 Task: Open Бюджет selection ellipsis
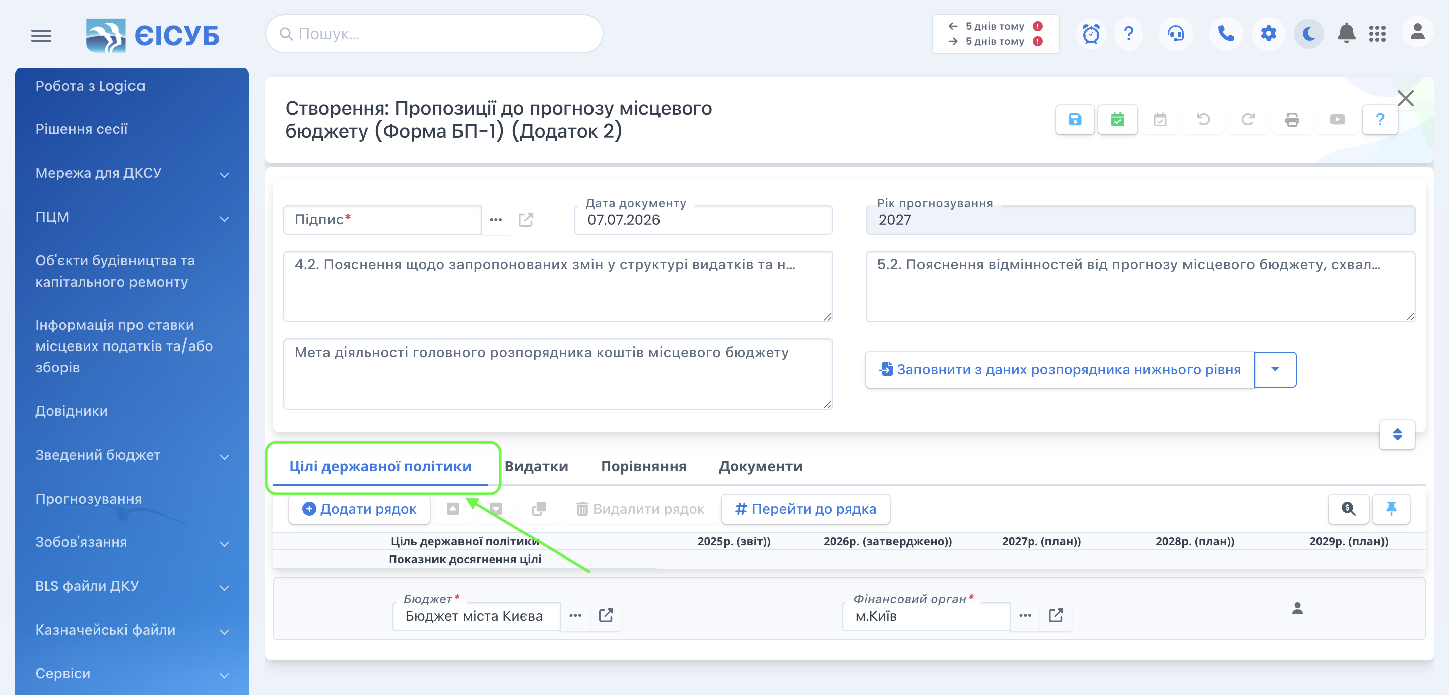575,616
